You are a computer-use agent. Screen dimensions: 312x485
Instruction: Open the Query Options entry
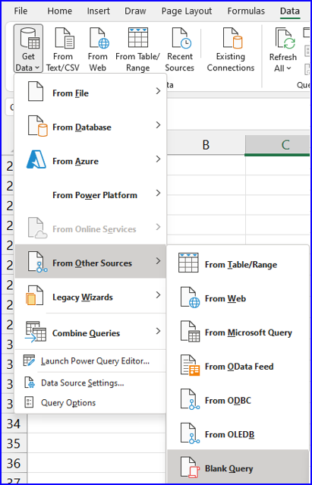pyautogui.click(x=68, y=403)
